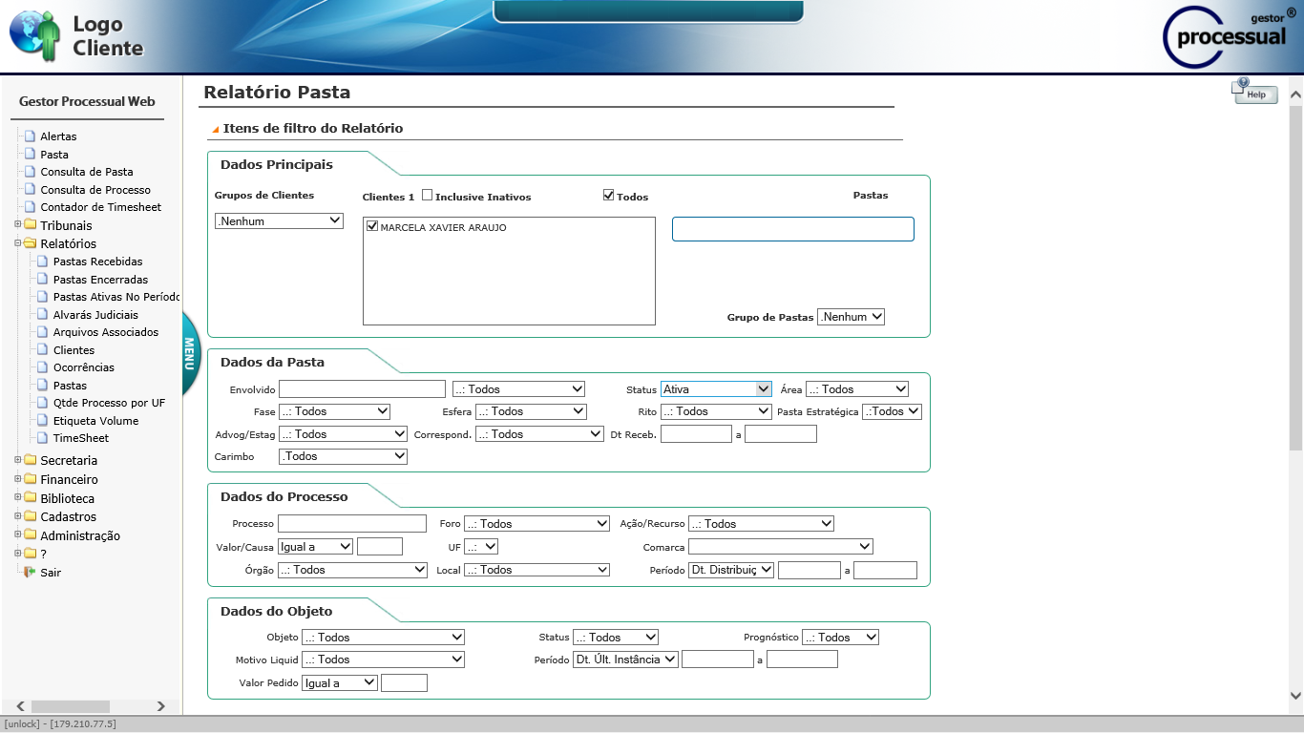Image resolution: width=1304 pixels, height=733 pixels.
Task: Open Qtde Processo por UF report
Action: [x=109, y=403]
